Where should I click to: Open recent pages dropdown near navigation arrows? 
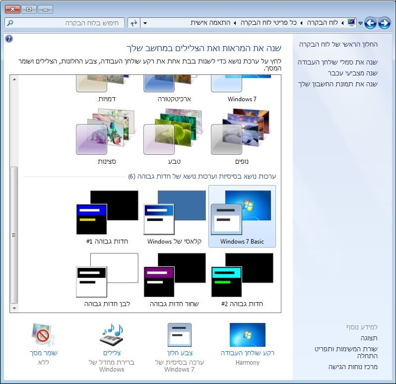point(360,23)
